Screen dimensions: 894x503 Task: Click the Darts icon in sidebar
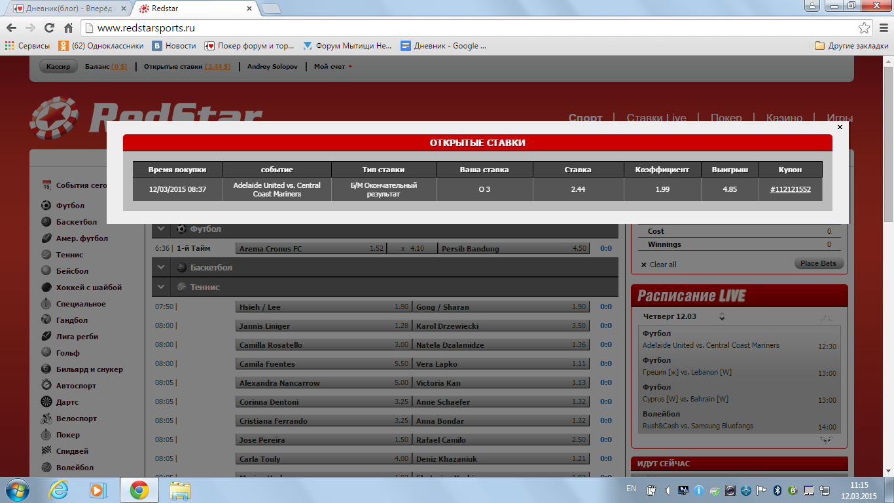tap(46, 402)
